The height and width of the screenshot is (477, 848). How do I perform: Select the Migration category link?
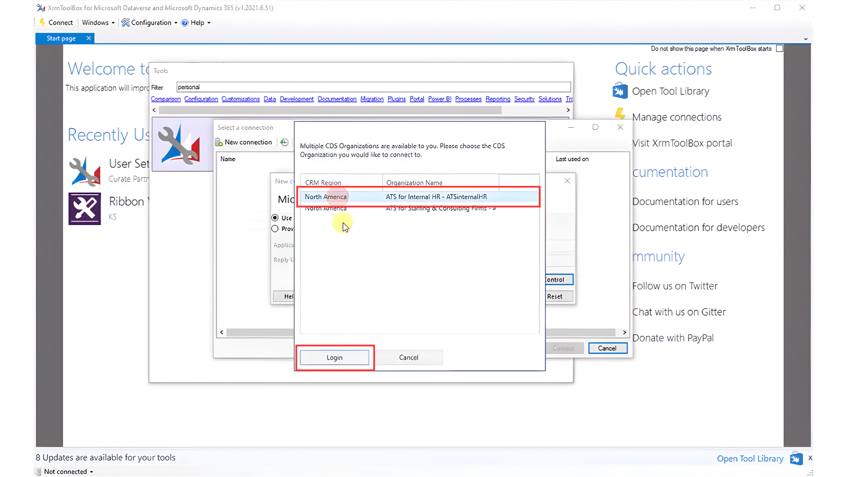[x=372, y=99]
